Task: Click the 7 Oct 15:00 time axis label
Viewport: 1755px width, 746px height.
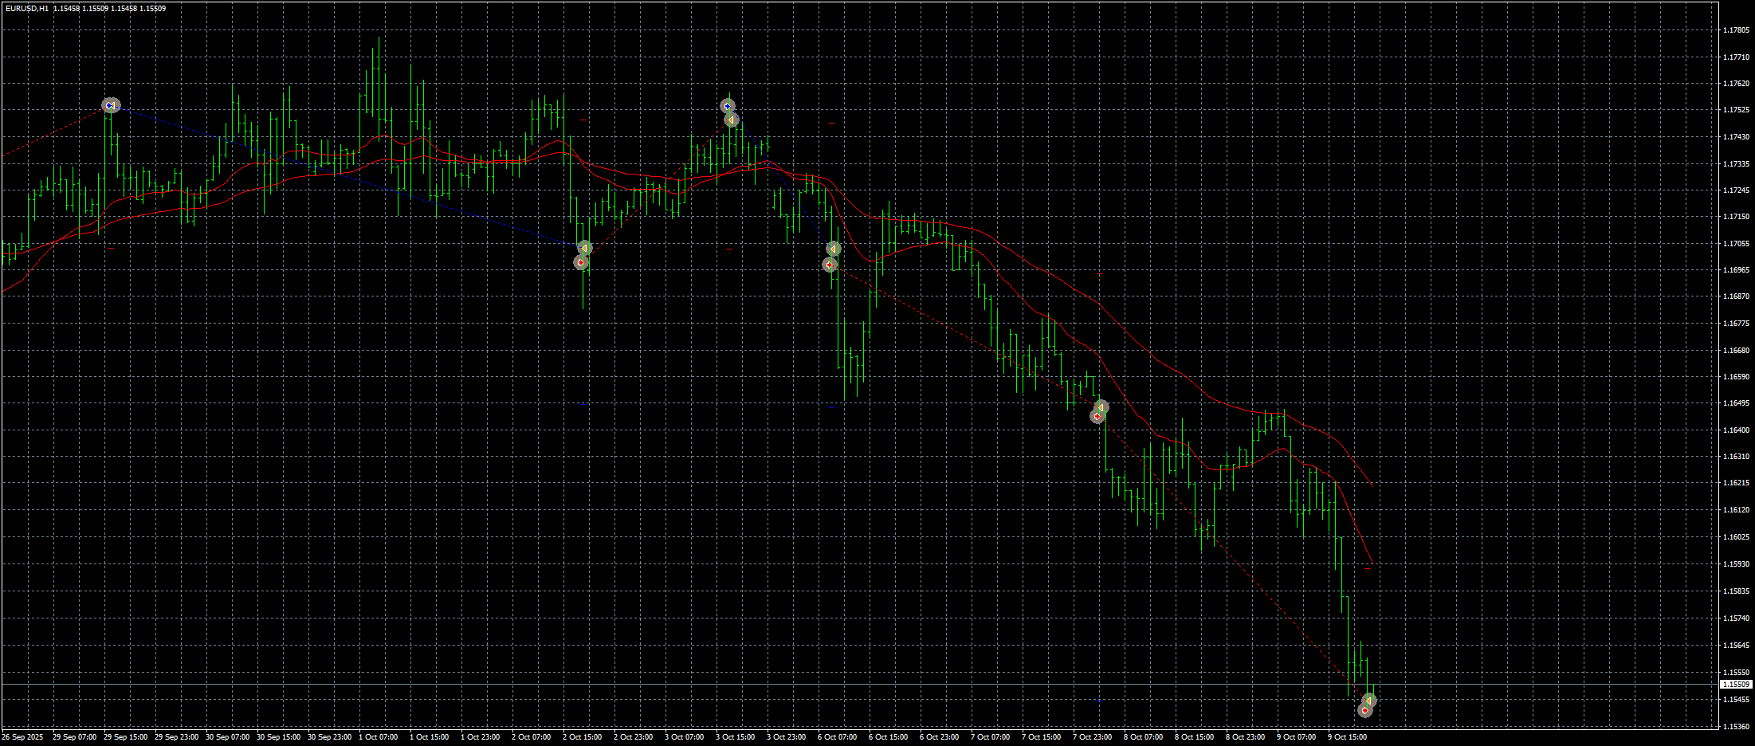Action: pyautogui.click(x=1042, y=737)
